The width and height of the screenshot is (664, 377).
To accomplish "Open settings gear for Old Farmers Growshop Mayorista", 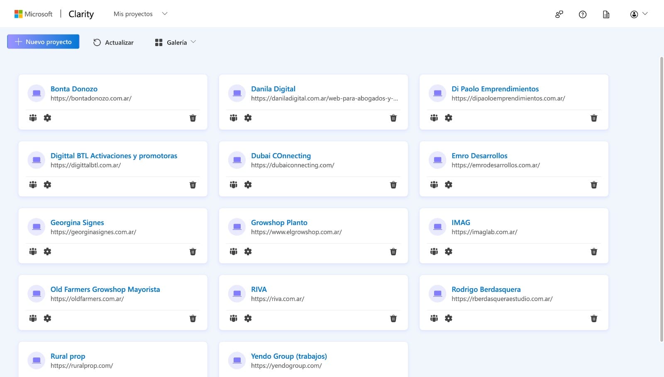I will 47,318.
